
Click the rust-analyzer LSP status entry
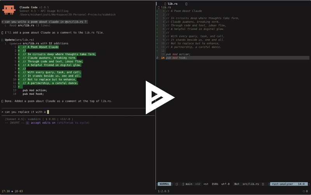pyautogui.click(x=282, y=184)
